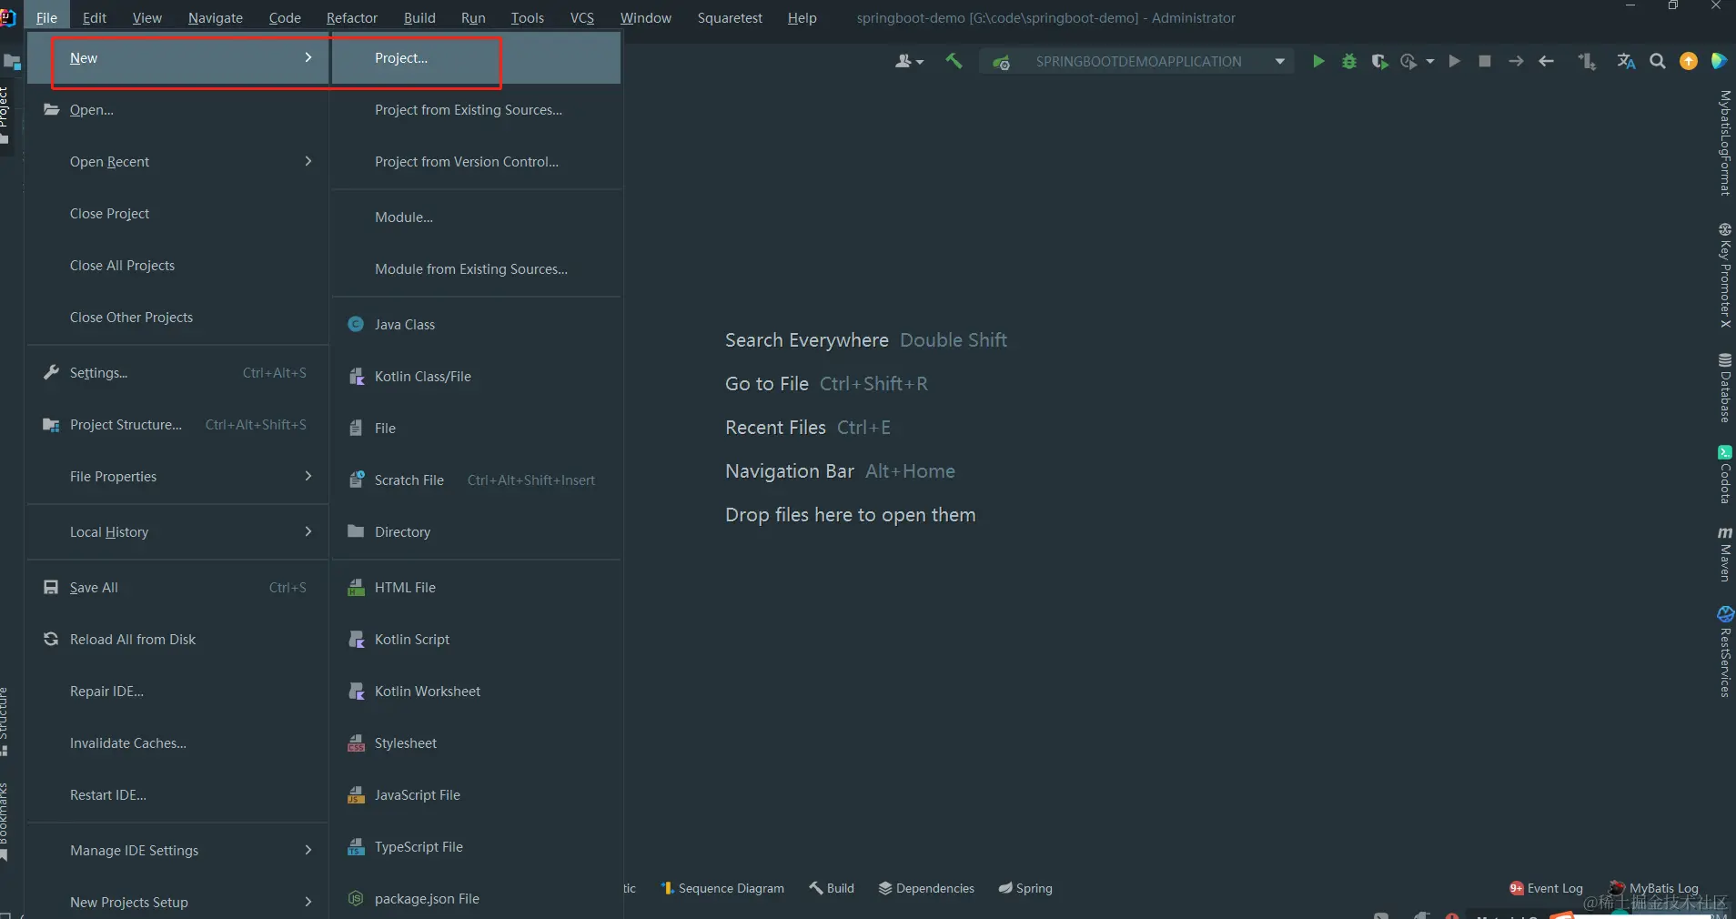1736x919 pixels.
Task: Create a new Stylesheet
Action: [477, 743]
